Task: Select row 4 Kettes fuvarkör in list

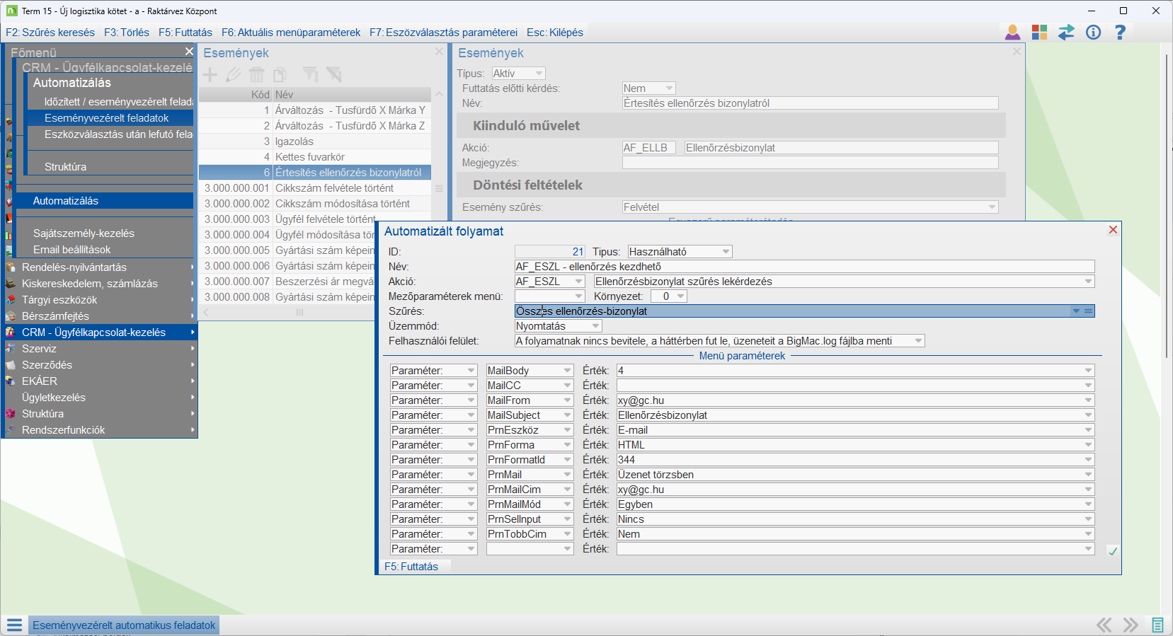Action: click(x=310, y=157)
